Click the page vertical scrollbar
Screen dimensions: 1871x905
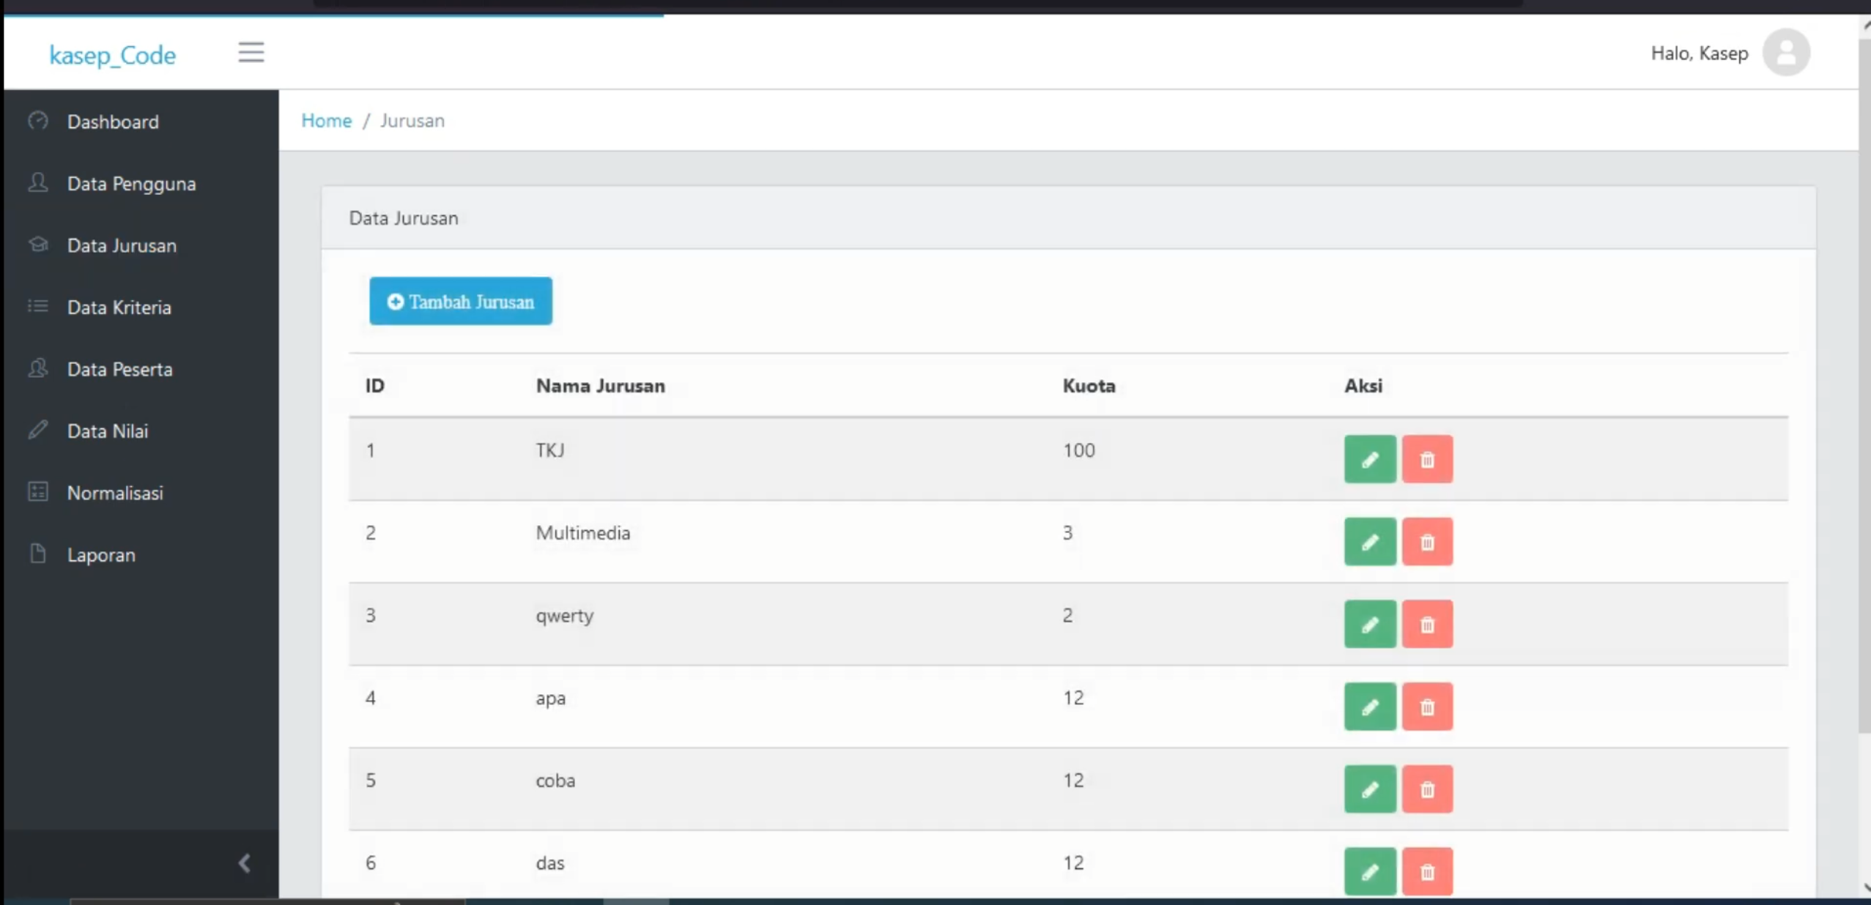coord(1864,385)
